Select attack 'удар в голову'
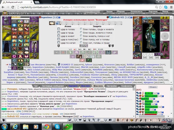The height and width of the screenshot is (130, 174). [x=59, y=29]
